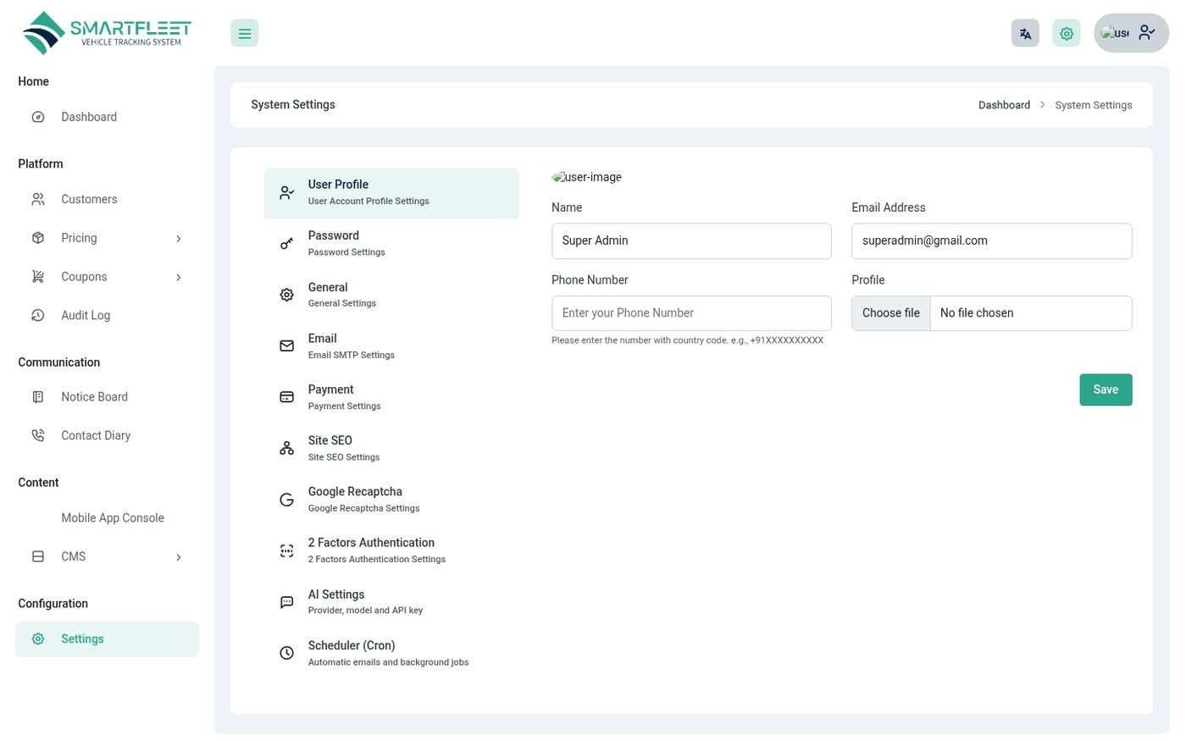The image size is (1186, 741).
Task: Click the 'Configuration' sidebar section label
Action: tap(53, 604)
